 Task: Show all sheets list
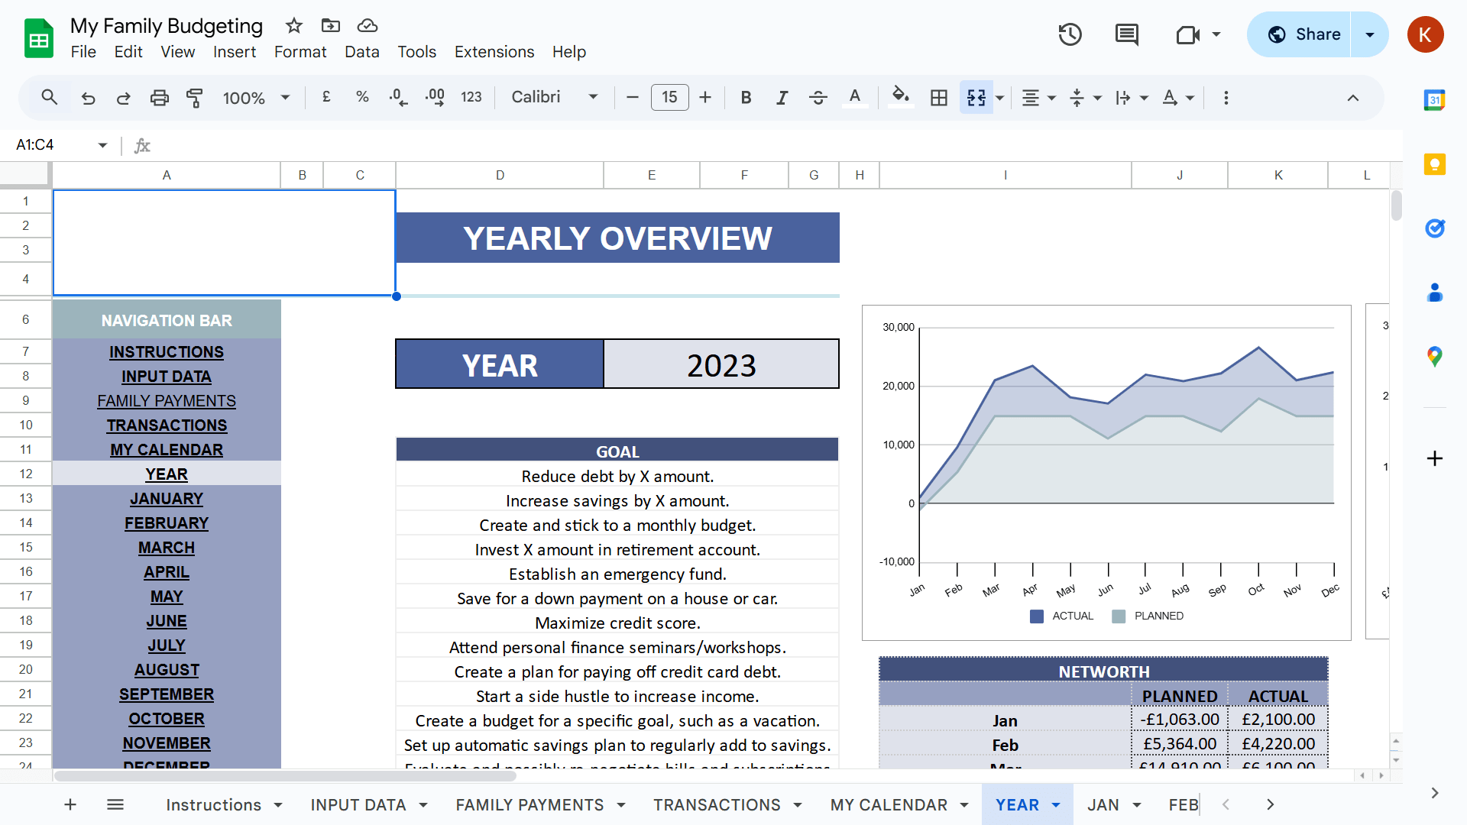pyautogui.click(x=115, y=804)
